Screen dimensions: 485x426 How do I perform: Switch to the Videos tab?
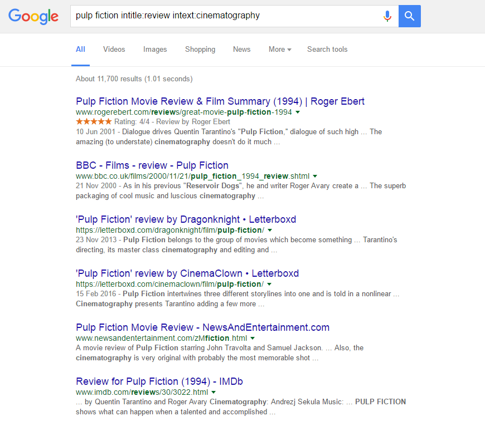coord(114,50)
